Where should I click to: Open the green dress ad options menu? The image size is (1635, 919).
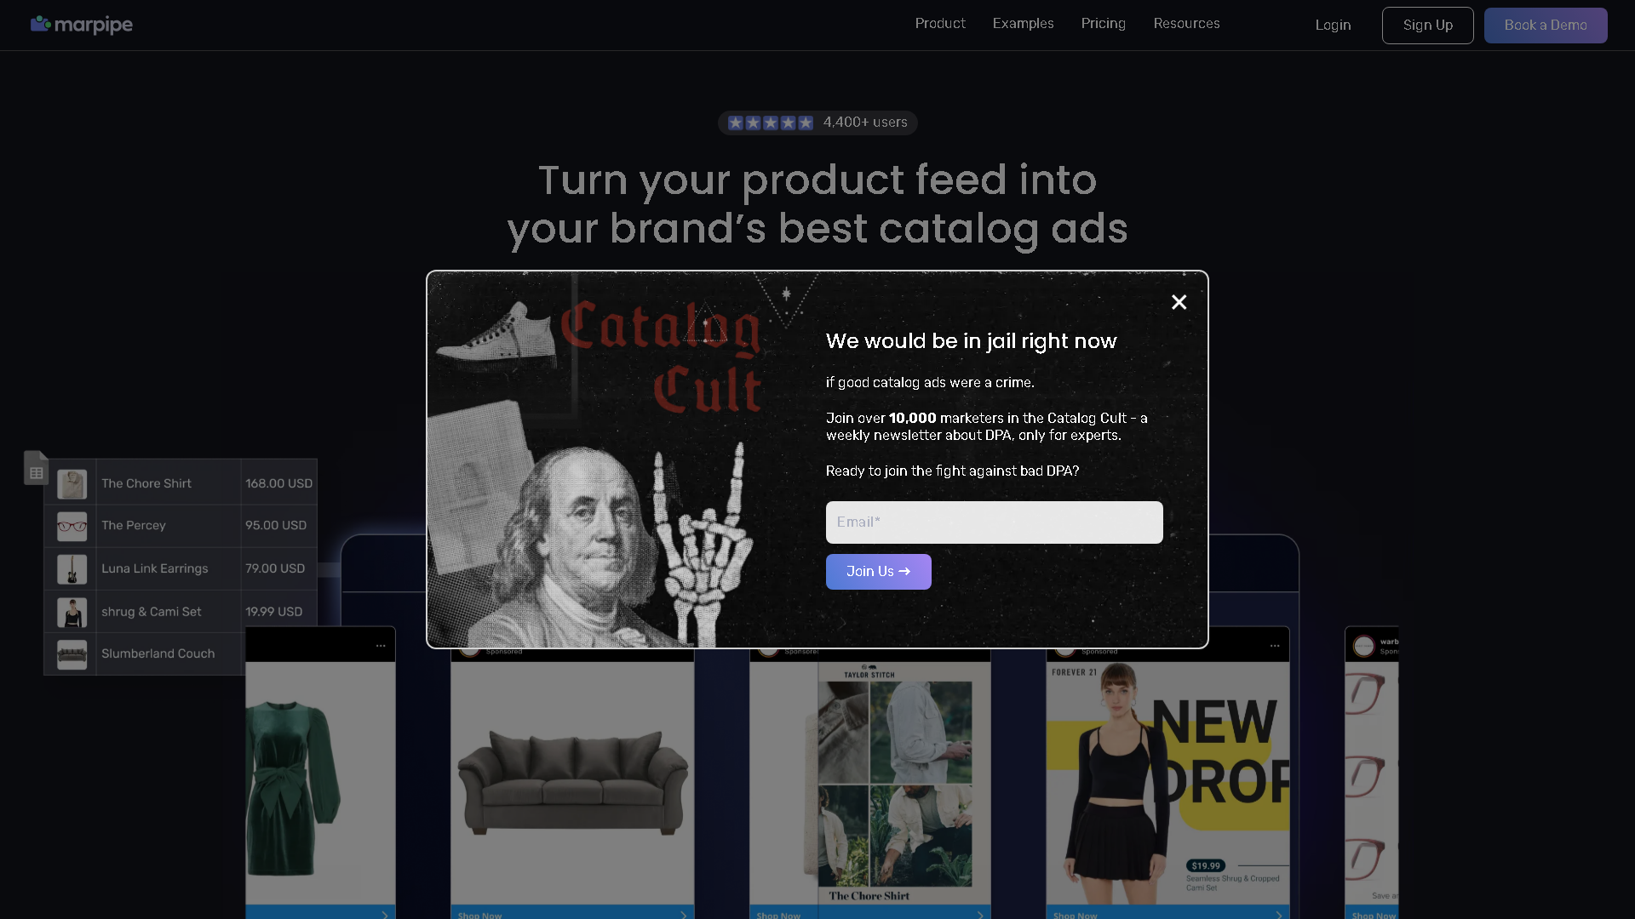pyautogui.click(x=381, y=646)
